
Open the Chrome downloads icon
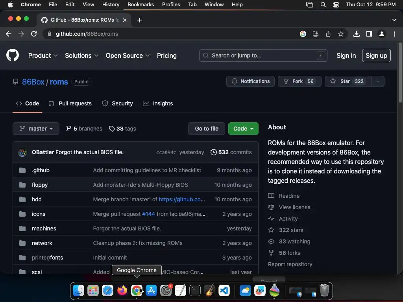[356, 34]
